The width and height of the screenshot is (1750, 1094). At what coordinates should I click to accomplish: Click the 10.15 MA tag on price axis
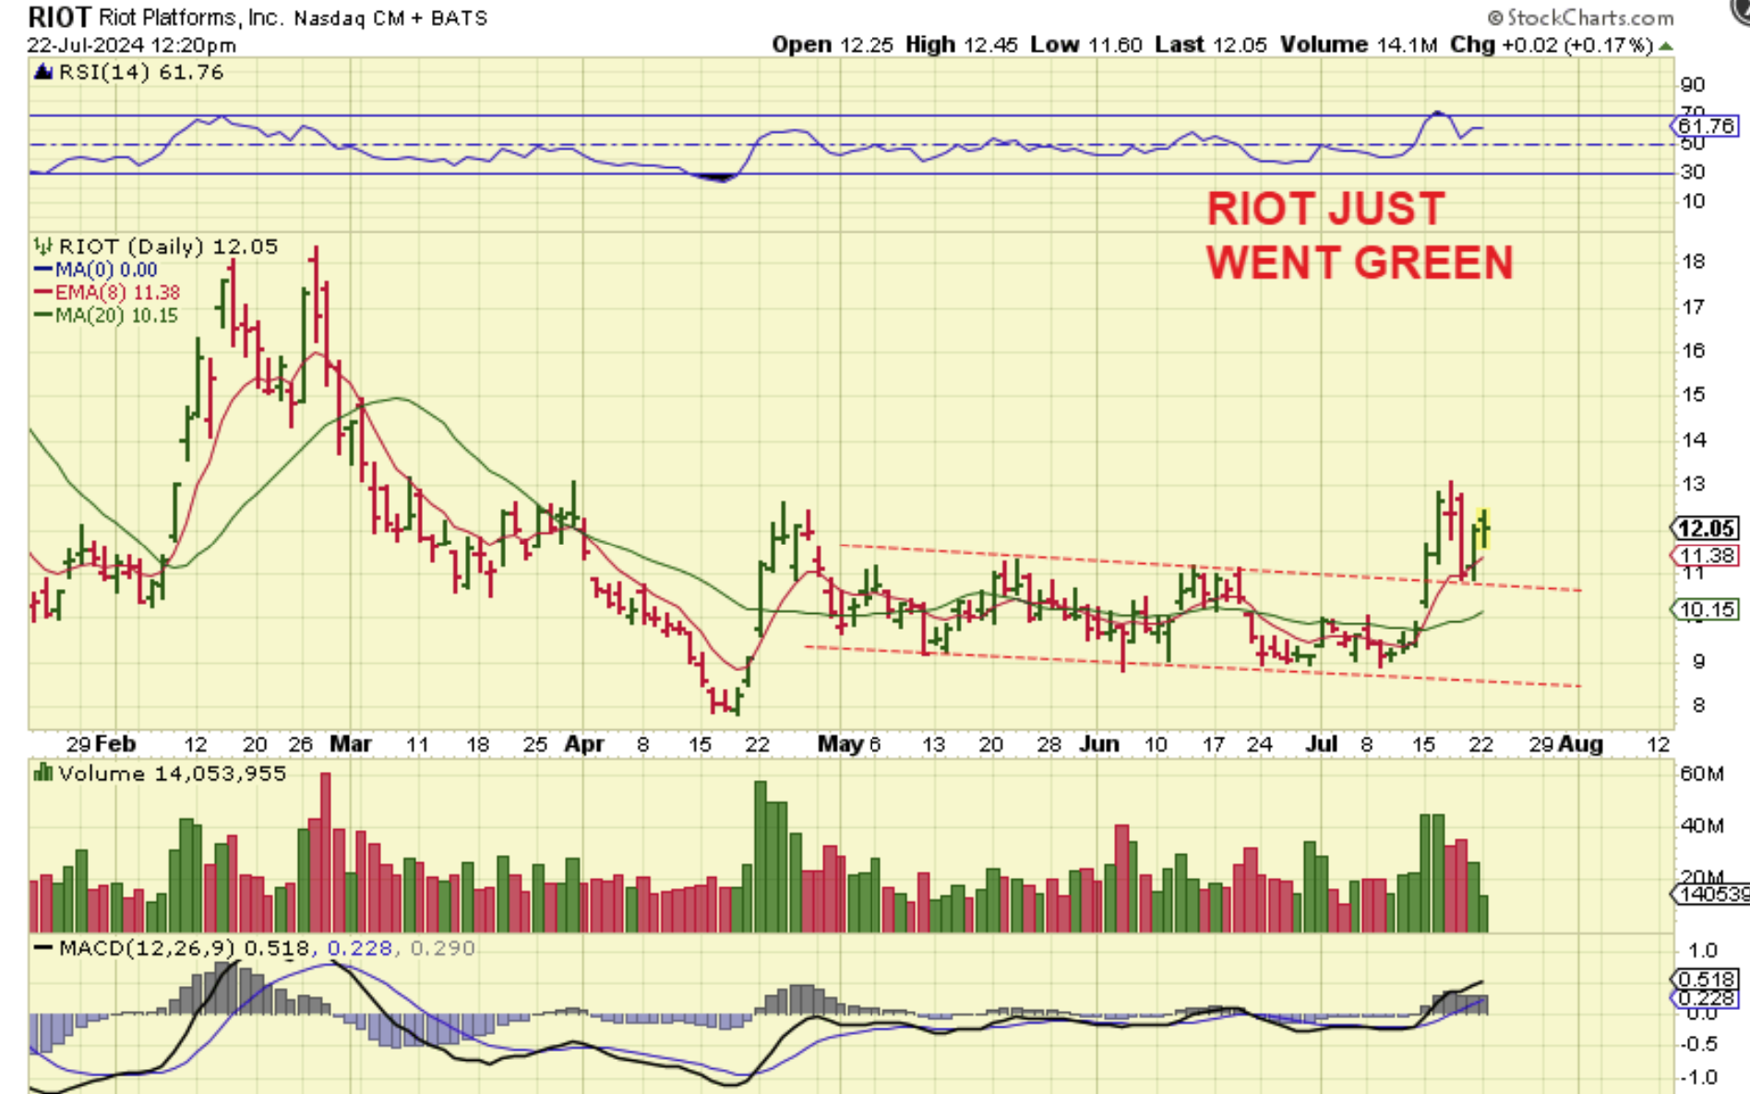(x=1706, y=609)
